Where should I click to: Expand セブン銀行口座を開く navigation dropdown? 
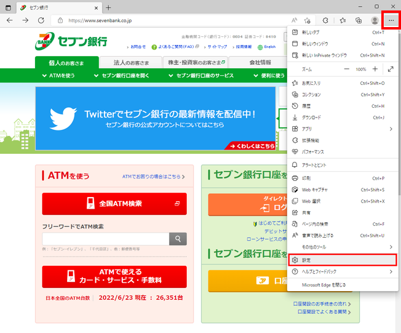[122, 76]
